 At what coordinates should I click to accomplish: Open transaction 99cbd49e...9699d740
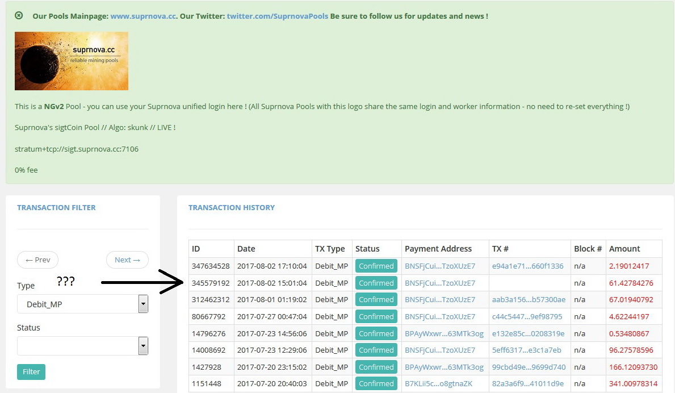click(x=529, y=367)
